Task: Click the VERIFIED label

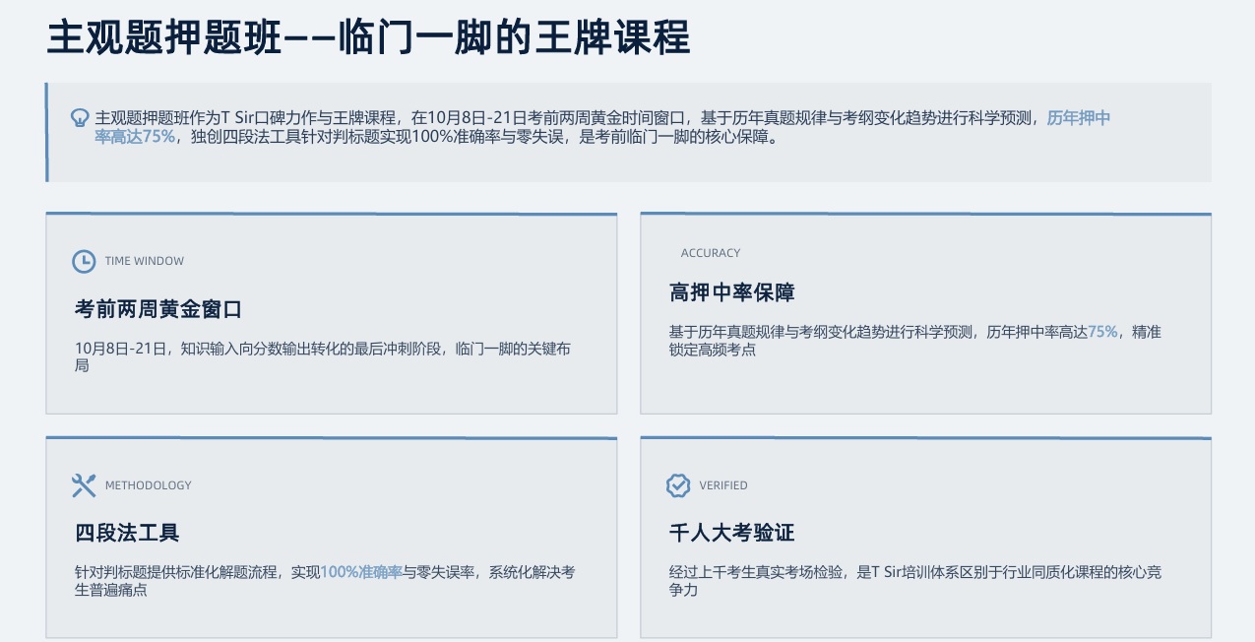Action: [x=723, y=485]
